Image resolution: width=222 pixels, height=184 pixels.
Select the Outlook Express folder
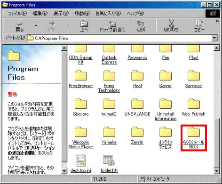(x=109, y=54)
